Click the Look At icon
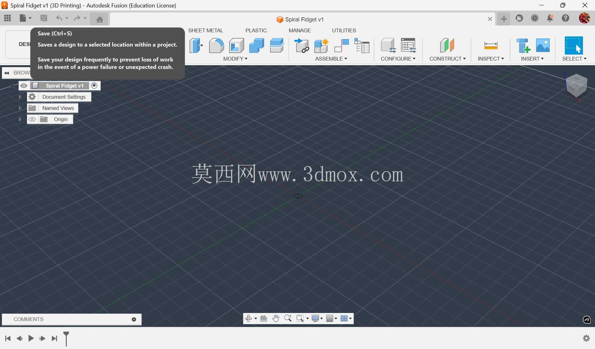Viewport: 595px width, 349px height. coord(264,319)
